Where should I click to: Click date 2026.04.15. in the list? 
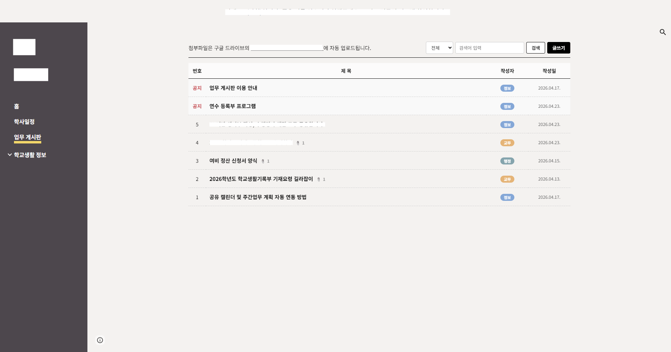coord(549,161)
